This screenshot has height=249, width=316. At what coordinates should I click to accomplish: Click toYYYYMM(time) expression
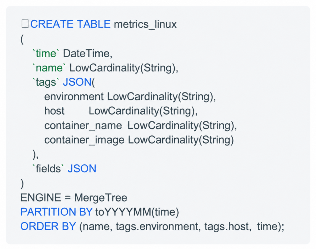click(x=137, y=212)
